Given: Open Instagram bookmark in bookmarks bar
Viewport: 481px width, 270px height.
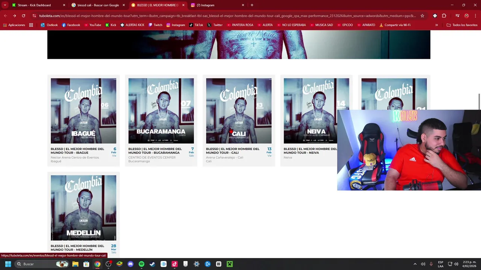Looking at the screenshot, I should click(x=175, y=25).
